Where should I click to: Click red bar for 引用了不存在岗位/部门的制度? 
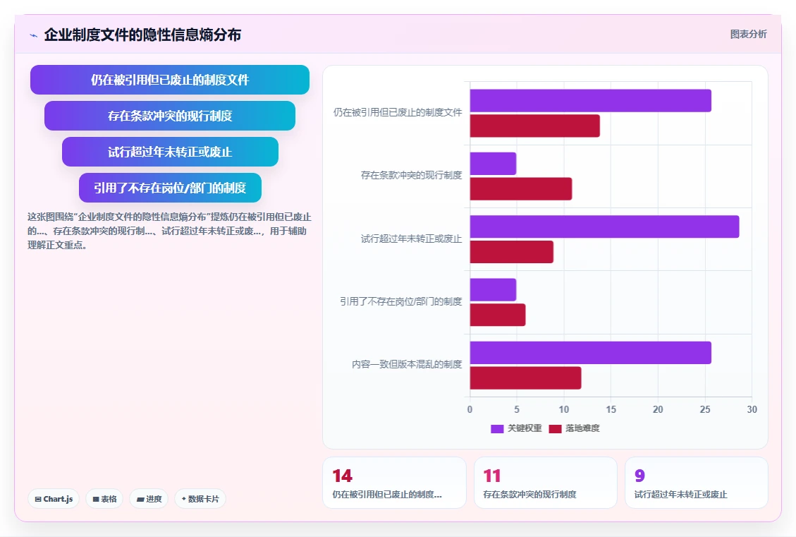coord(498,315)
